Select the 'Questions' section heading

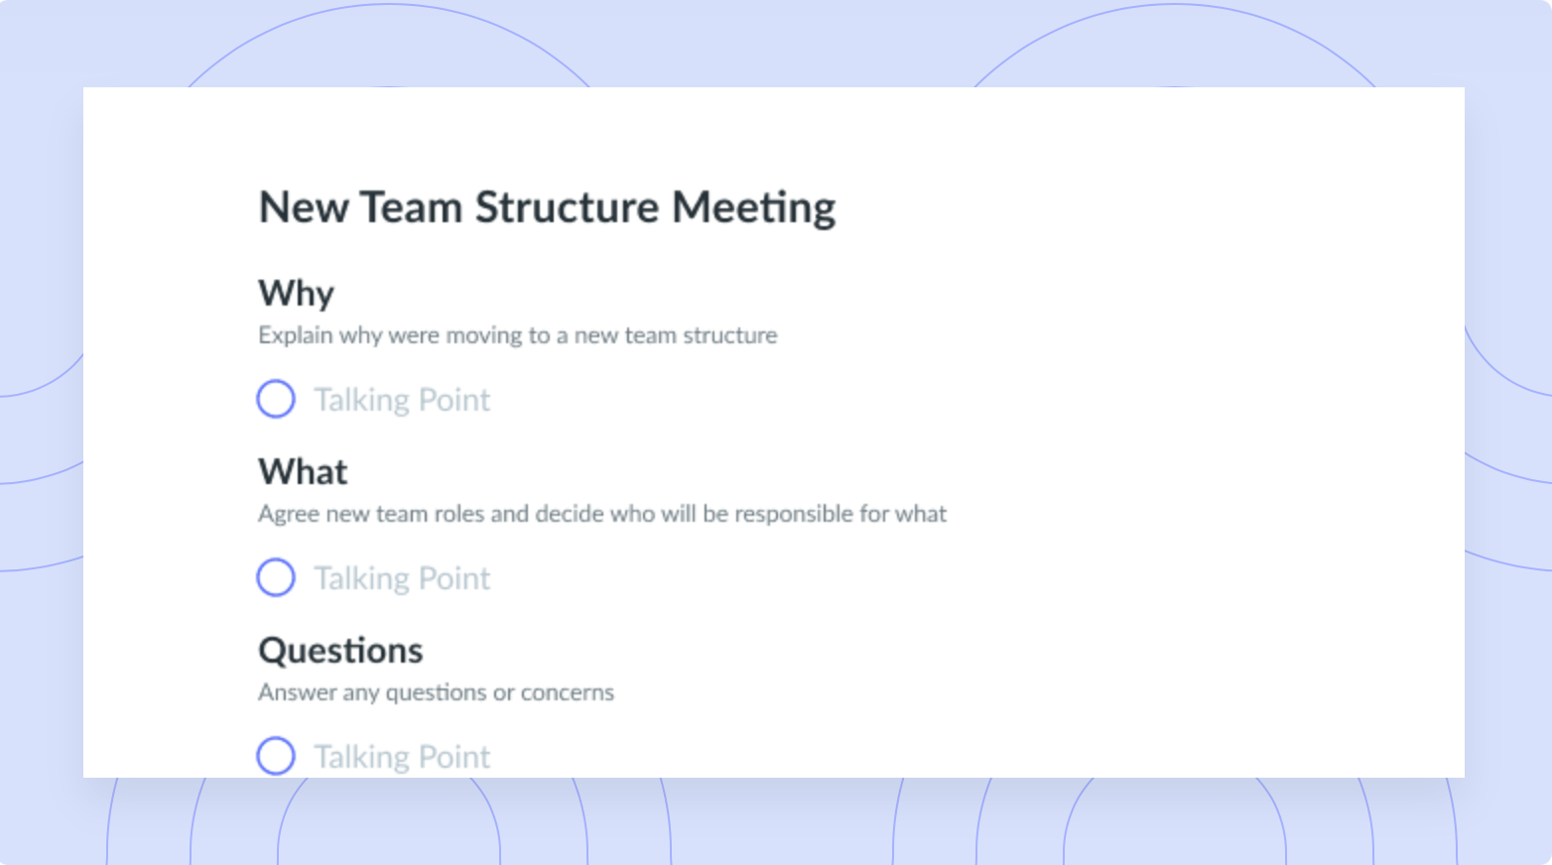(x=340, y=651)
